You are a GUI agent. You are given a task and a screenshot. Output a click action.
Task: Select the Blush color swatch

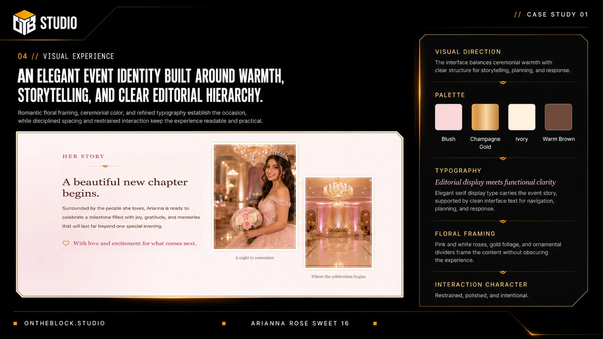(448, 117)
